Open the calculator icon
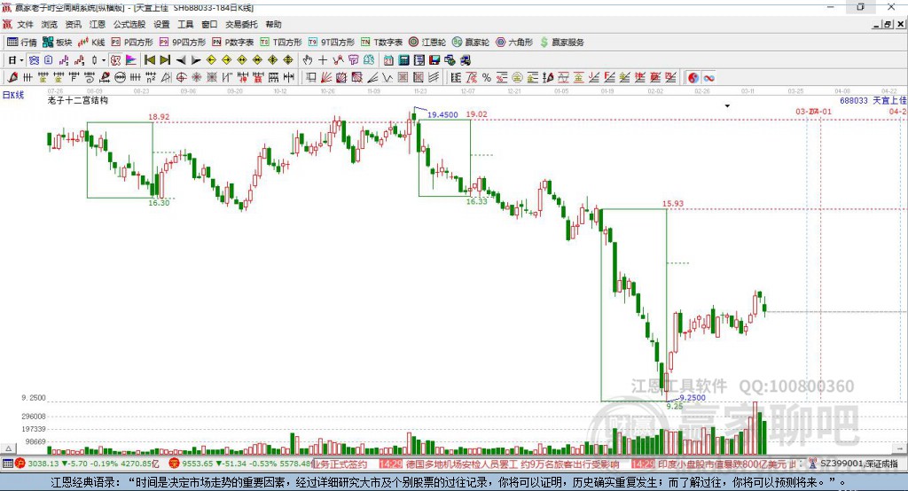Viewport: 908px width, 491px height. click(x=403, y=60)
